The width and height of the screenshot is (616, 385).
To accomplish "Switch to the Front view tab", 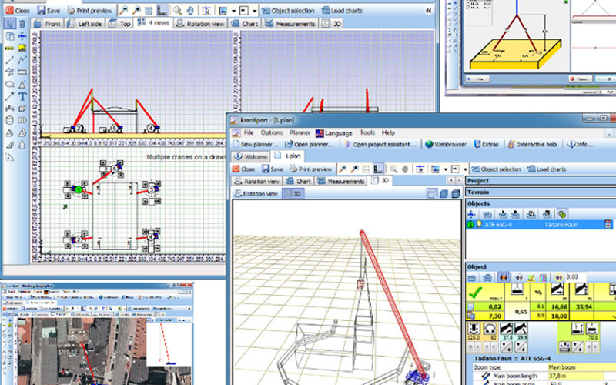I will (47, 24).
